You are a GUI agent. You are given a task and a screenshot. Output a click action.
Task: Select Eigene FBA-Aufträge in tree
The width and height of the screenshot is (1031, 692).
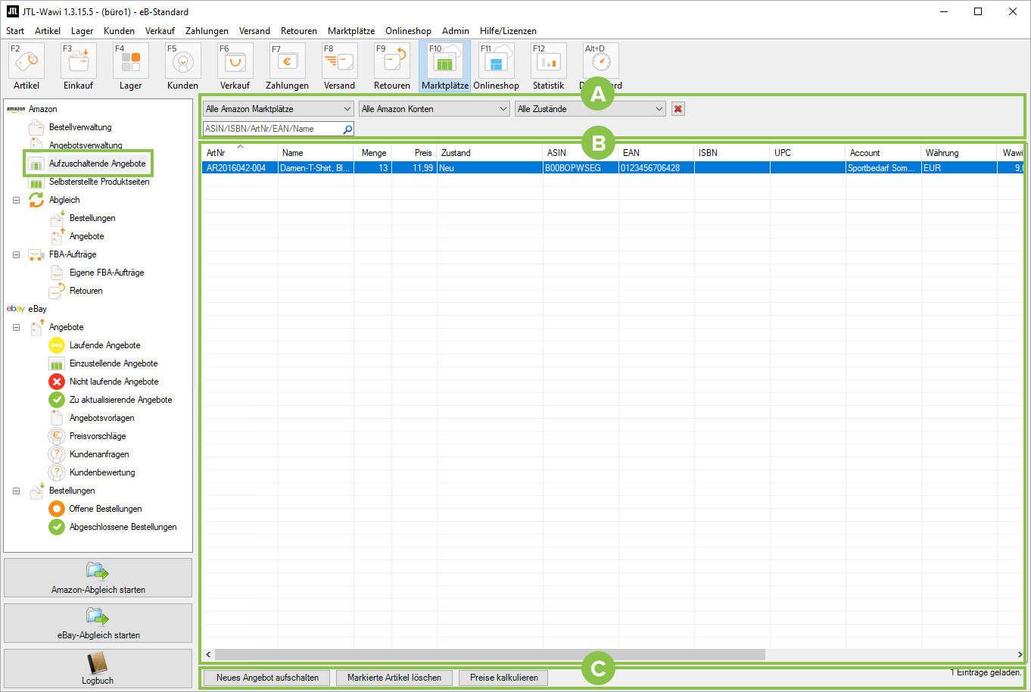point(107,273)
